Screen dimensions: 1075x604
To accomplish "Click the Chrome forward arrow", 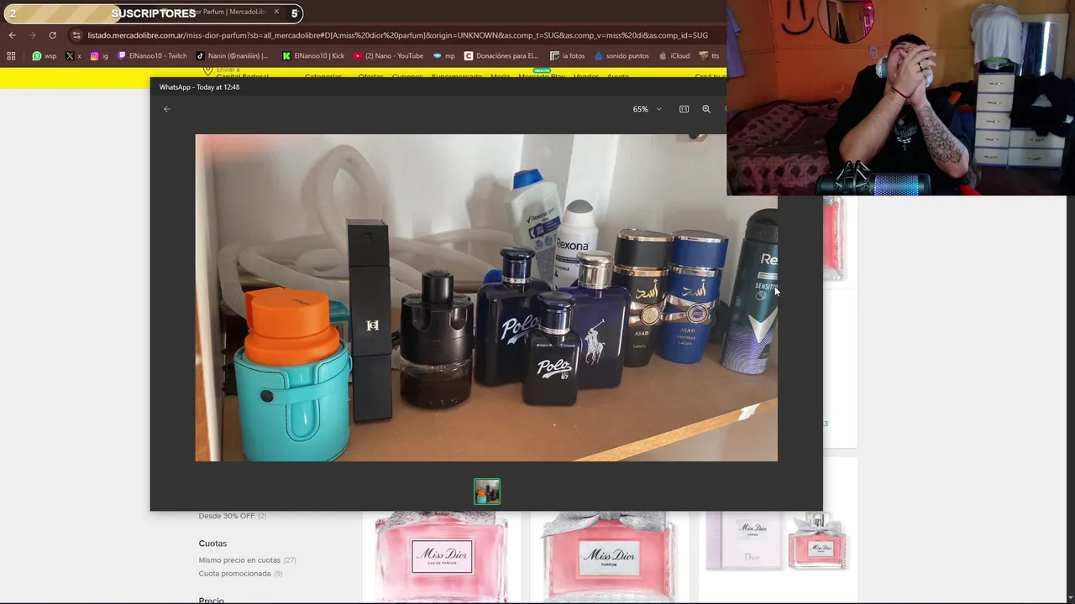I will (32, 35).
